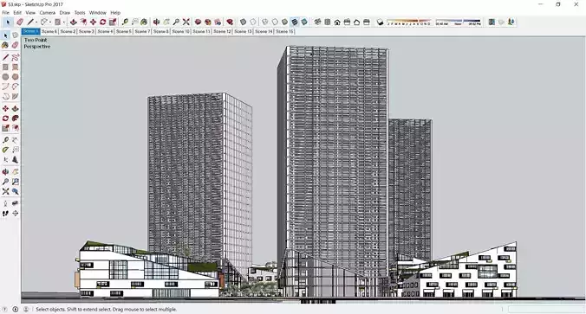Switch to Scene 6 tab
Viewport: 586px width, 314px height.
pos(49,31)
